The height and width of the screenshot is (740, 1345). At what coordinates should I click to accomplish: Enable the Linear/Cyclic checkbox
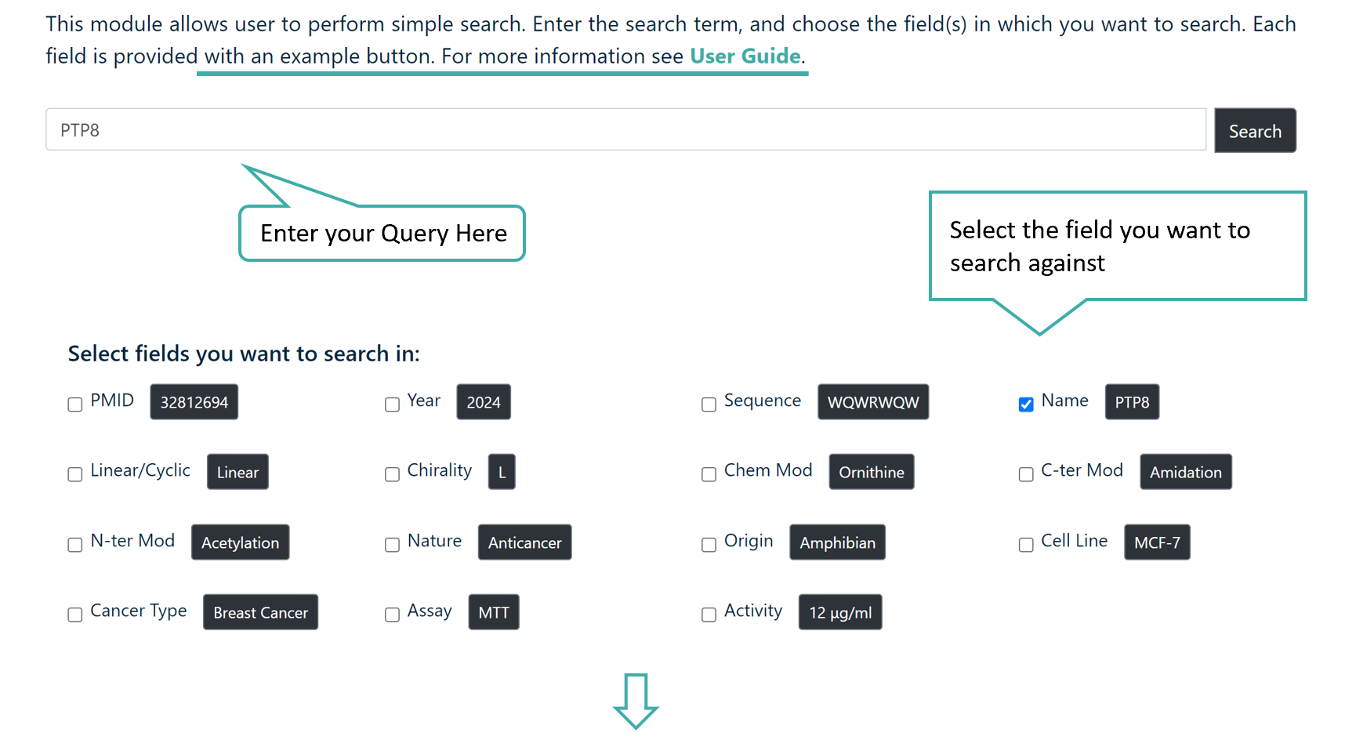point(74,474)
